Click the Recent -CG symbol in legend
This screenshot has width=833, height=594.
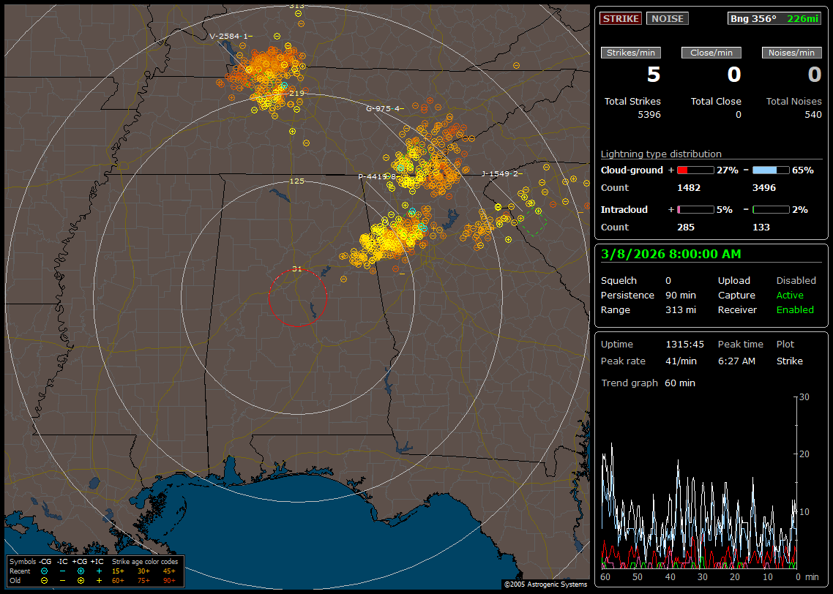tap(45, 571)
